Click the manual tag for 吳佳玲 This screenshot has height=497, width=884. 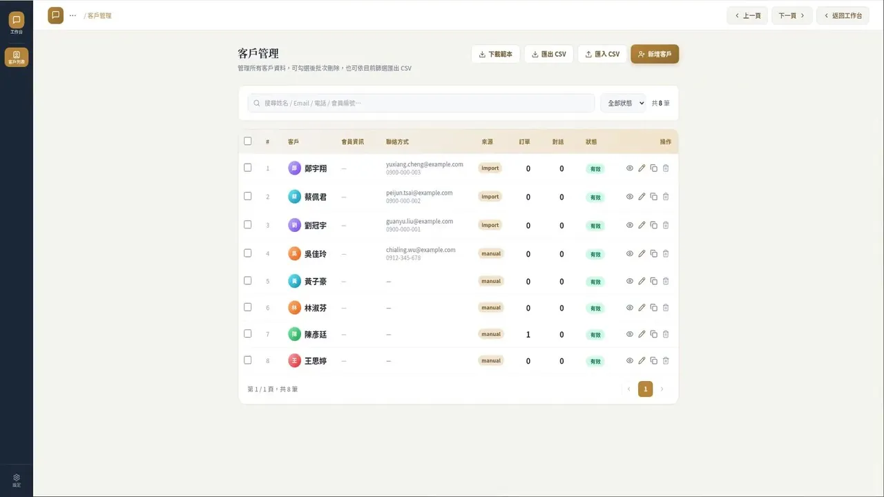coord(491,253)
